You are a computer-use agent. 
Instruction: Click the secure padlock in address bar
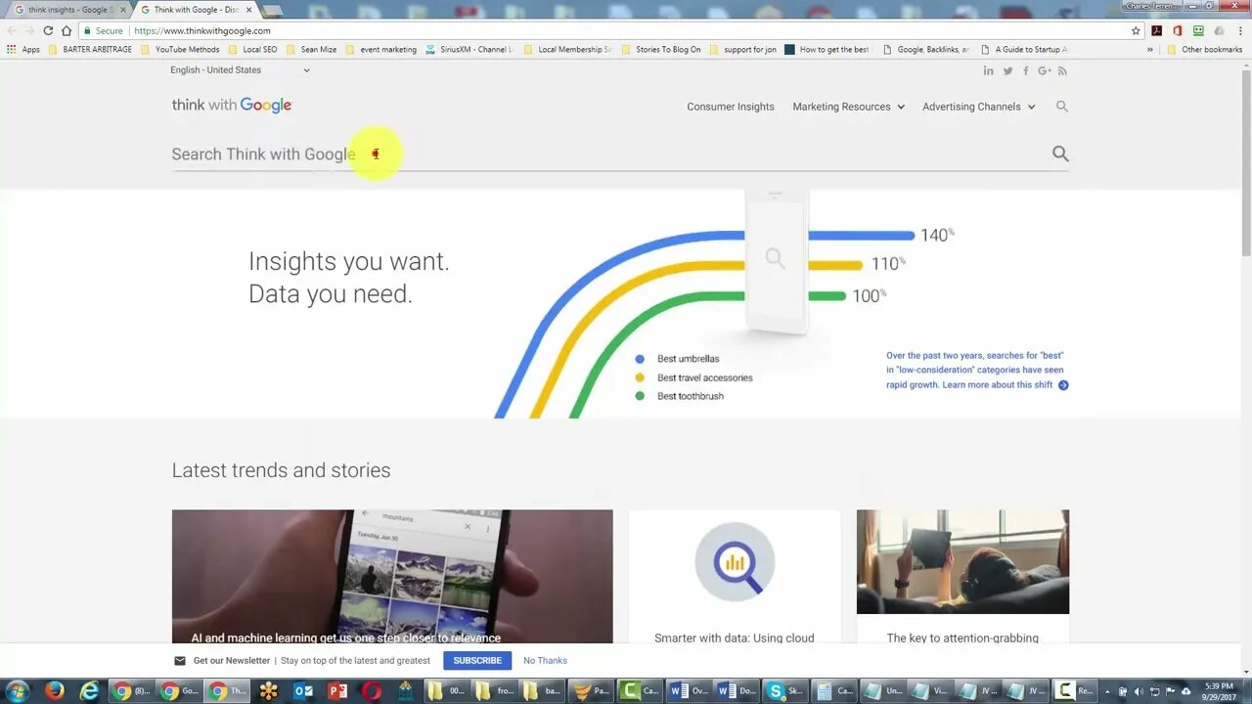pyautogui.click(x=87, y=30)
